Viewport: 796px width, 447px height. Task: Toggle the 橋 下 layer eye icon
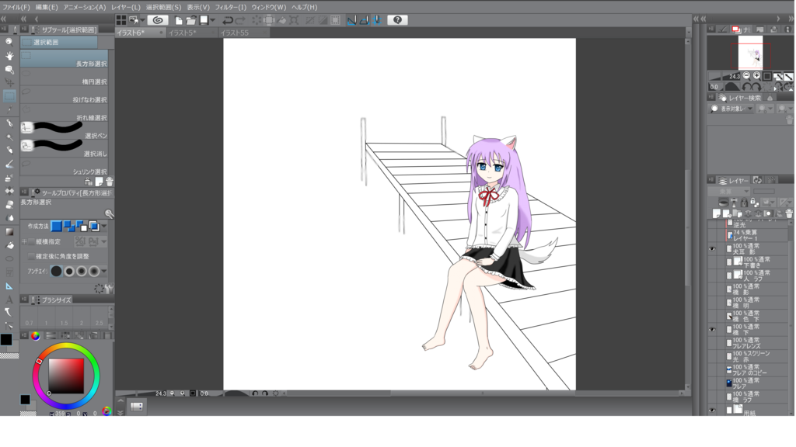click(x=714, y=330)
